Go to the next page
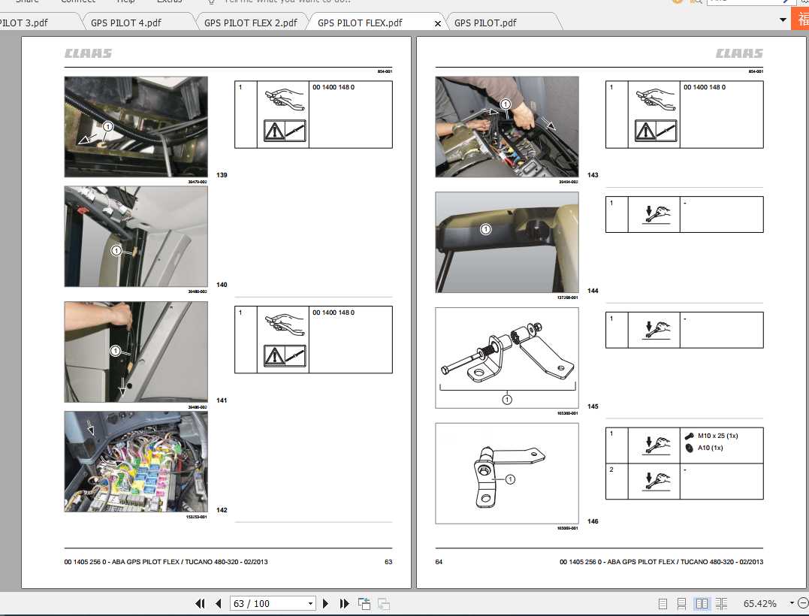 click(325, 603)
